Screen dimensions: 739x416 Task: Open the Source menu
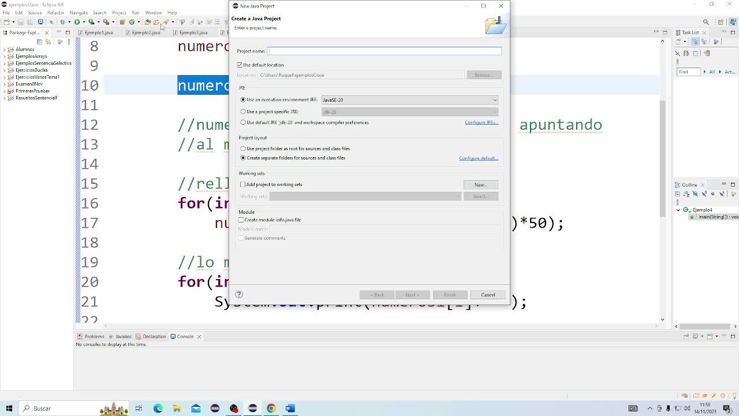coord(35,13)
